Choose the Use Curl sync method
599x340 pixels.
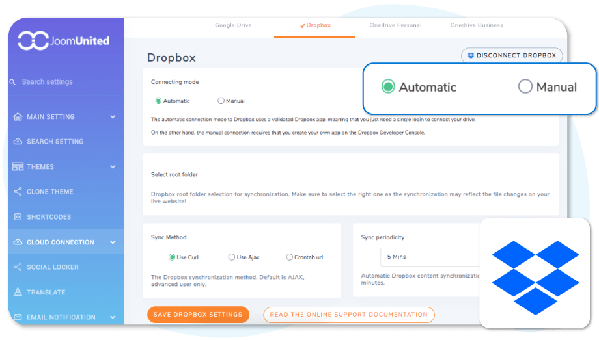tap(172, 257)
